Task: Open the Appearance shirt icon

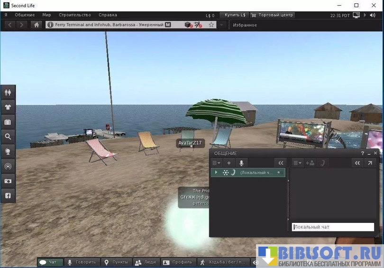Action: (x=8, y=107)
